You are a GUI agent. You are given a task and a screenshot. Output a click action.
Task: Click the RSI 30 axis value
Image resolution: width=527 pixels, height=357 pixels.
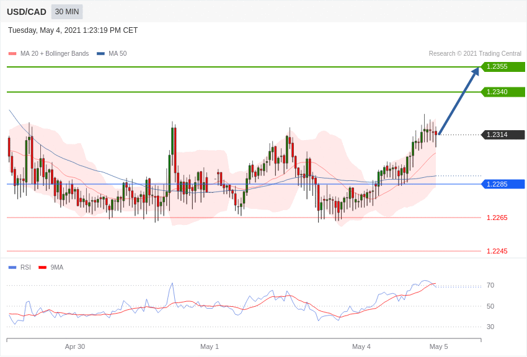tap(490, 327)
